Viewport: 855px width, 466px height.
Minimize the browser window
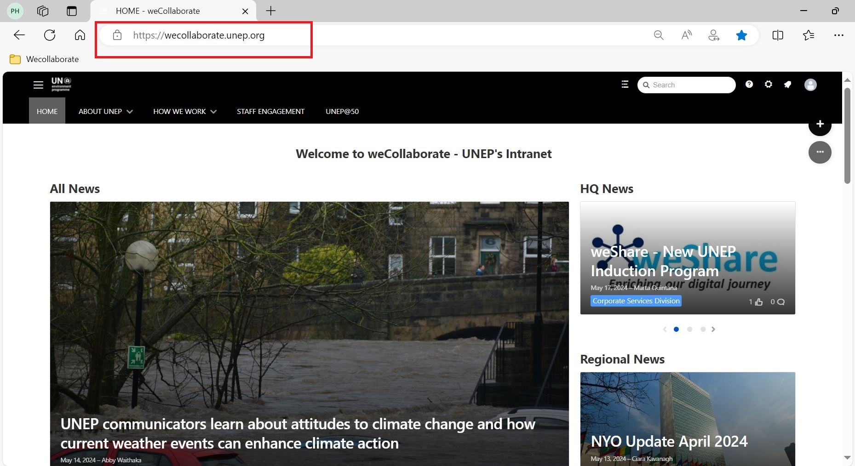coord(803,11)
